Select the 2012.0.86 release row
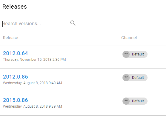166x118 pixels. [x=83, y=80]
